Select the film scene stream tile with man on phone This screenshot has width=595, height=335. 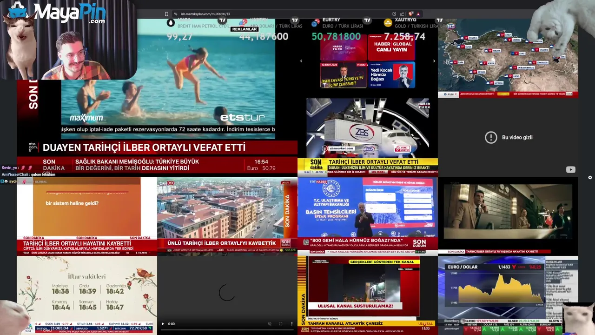[x=508, y=216]
